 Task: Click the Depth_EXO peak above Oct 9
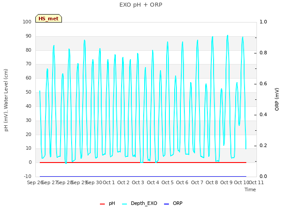tap(228, 36)
